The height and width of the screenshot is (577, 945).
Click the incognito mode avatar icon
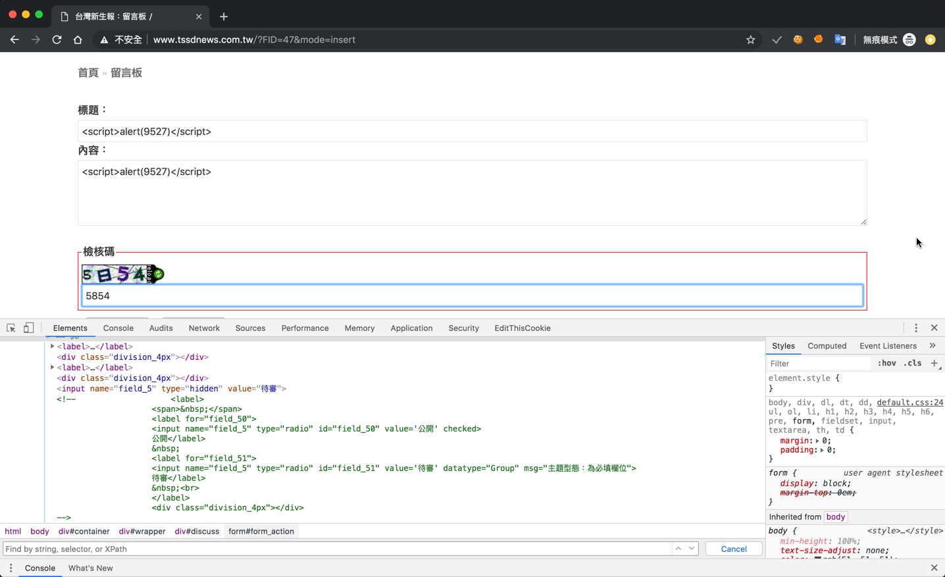point(909,39)
